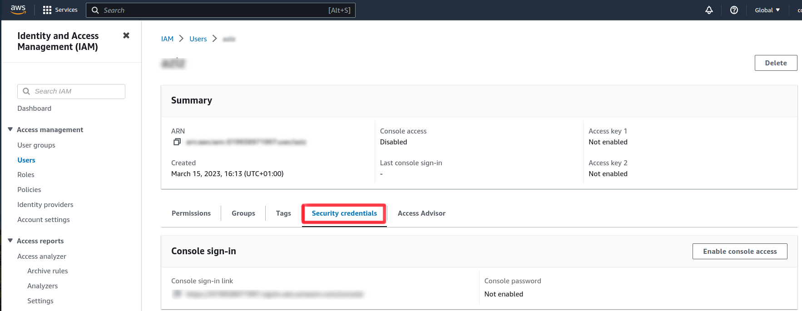Click the magnifier icon in top search
The width and height of the screenshot is (802, 311).
(95, 10)
